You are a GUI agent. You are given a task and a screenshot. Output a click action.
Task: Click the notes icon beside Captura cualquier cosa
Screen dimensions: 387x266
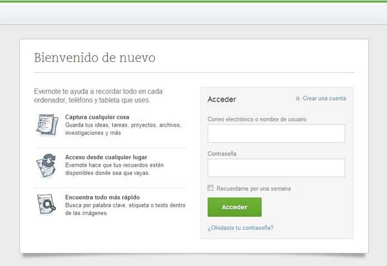pyautogui.click(x=46, y=123)
